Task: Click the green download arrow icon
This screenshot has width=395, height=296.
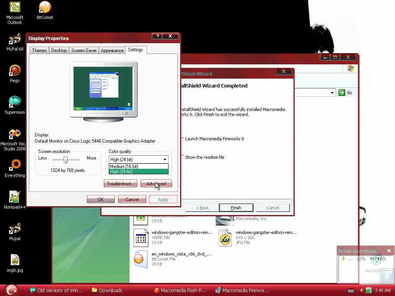Action: tap(343, 259)
